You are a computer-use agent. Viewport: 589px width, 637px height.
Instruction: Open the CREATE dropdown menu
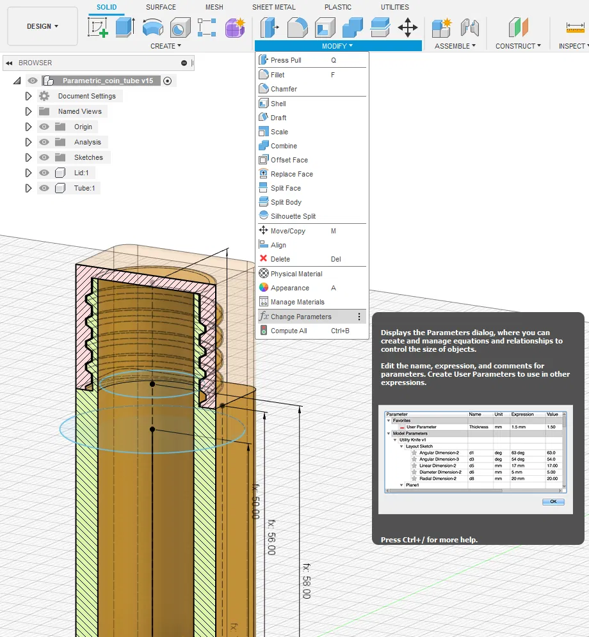[166, 46]
